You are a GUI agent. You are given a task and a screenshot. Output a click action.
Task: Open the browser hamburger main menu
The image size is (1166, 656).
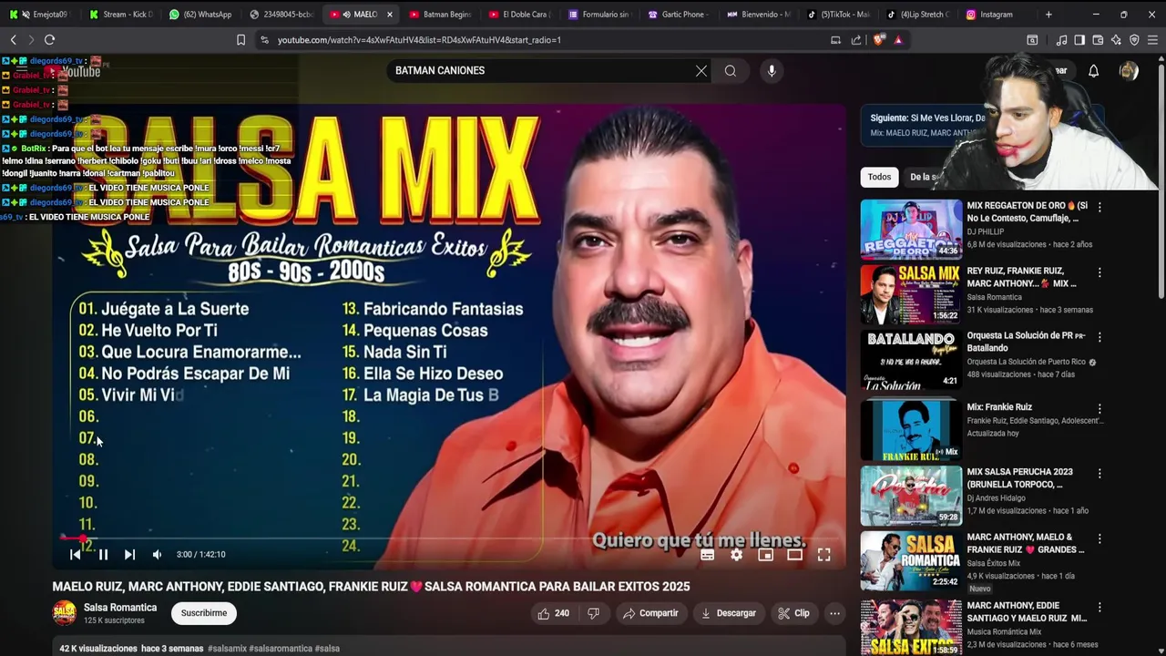[1152, 40]
